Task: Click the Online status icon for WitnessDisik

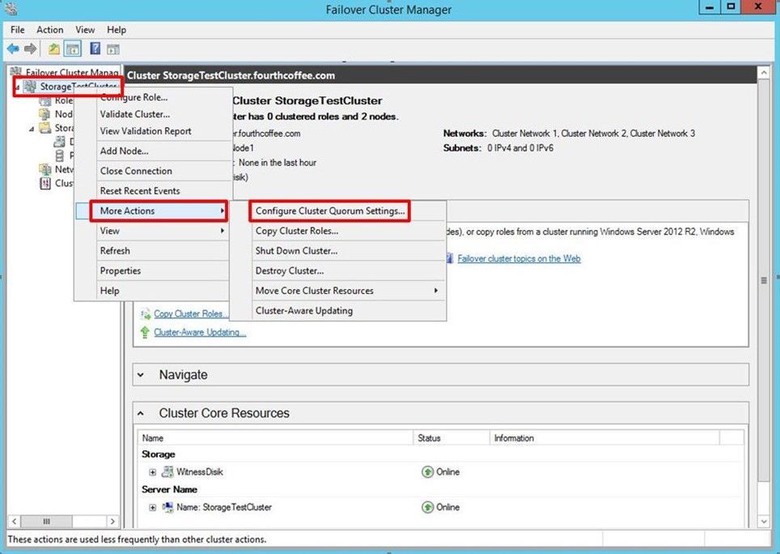Action: coord(427,472)
